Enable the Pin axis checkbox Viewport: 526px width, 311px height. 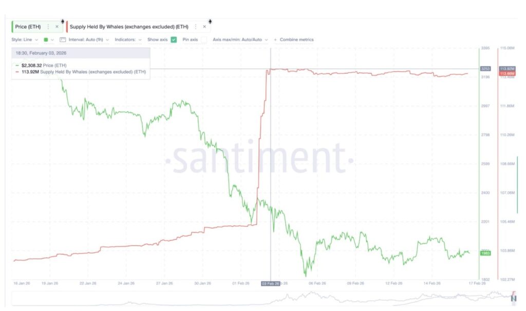(204, 40)
